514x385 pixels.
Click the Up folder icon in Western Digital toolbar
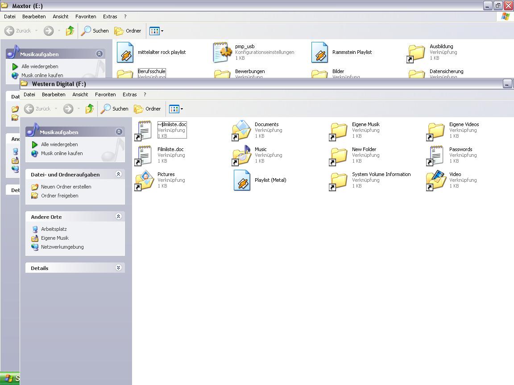pos(90,109)
